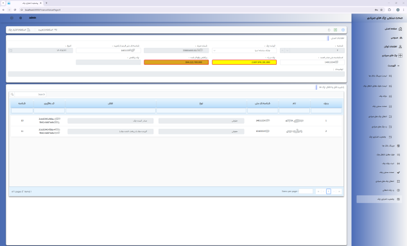Screen dimensions: 407x246
Task: Click the user information person icon
Action: (x=400, y=47)
